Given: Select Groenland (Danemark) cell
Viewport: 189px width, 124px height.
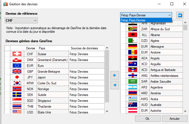Looking at the screenshot, I should tap(53, 60).
